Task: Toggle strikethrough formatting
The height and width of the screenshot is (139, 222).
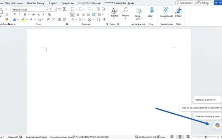Action: (33, 15)
